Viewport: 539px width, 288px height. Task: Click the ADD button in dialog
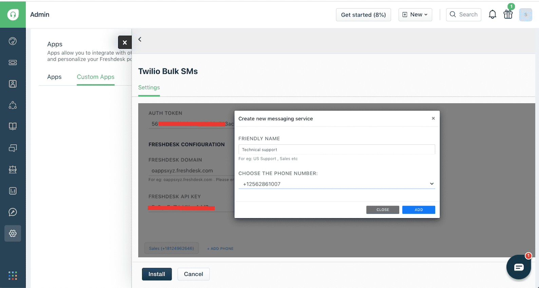coord(419,210)
